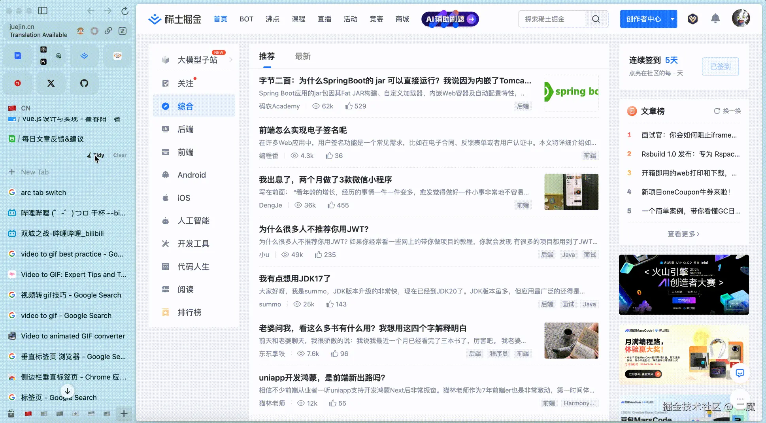This screenshot has height=423, width=766.
Task: Go forward with the forward arrow
Action: pos(108,11)
